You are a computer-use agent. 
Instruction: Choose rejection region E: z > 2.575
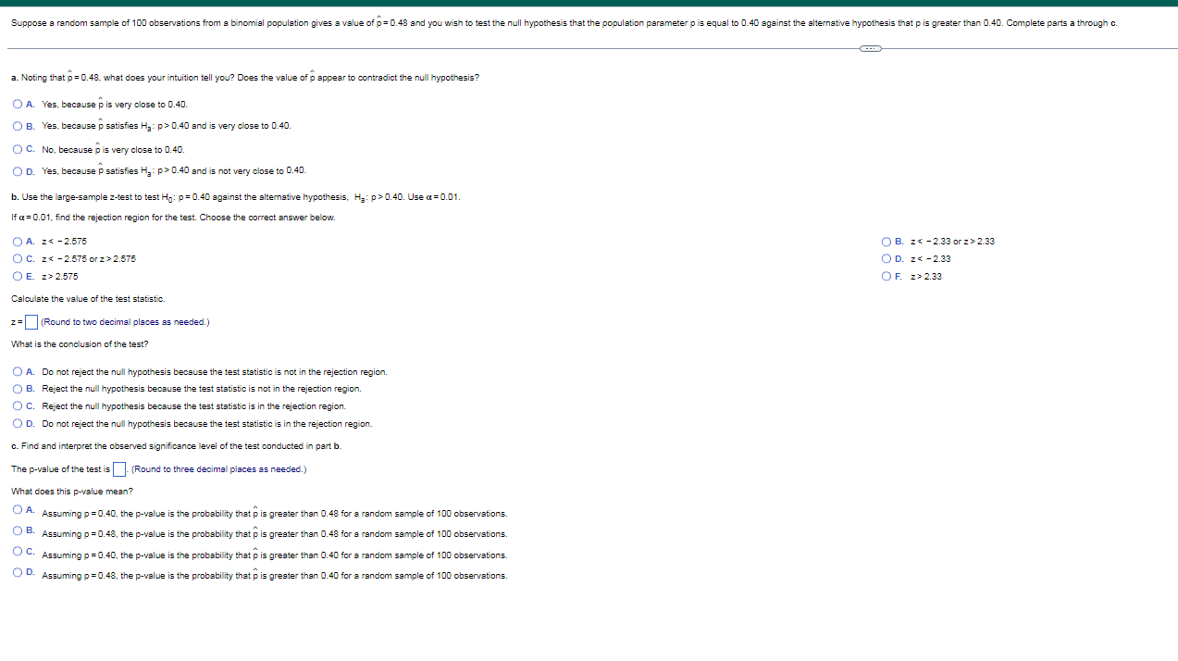(x=19, y=276)
